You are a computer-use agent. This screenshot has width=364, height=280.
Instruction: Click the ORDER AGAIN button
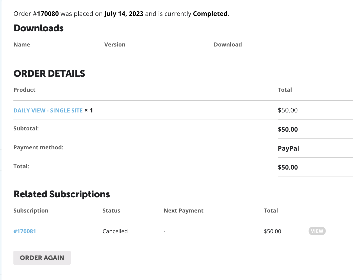[x=42, y=258]
